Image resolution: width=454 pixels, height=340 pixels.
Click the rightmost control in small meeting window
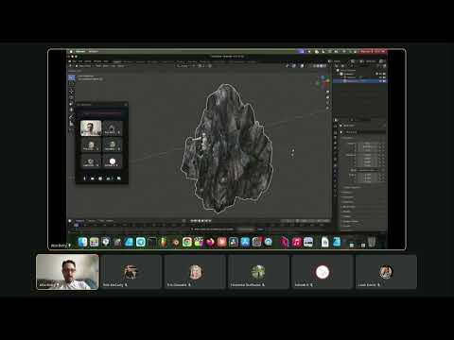(119, 178)
